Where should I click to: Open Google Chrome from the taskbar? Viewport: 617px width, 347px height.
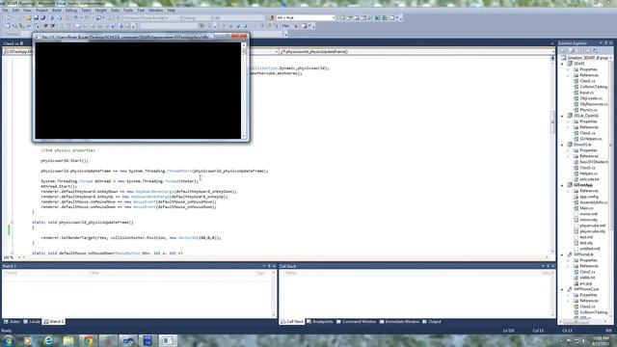click(88, 340)
